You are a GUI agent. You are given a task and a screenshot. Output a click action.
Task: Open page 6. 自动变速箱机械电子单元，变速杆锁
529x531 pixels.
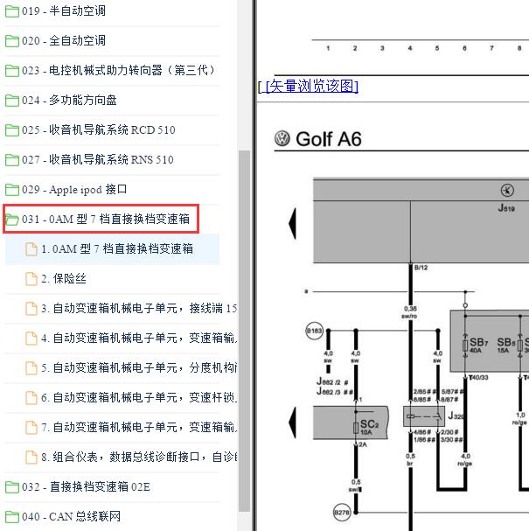click(x=139, y=398)
